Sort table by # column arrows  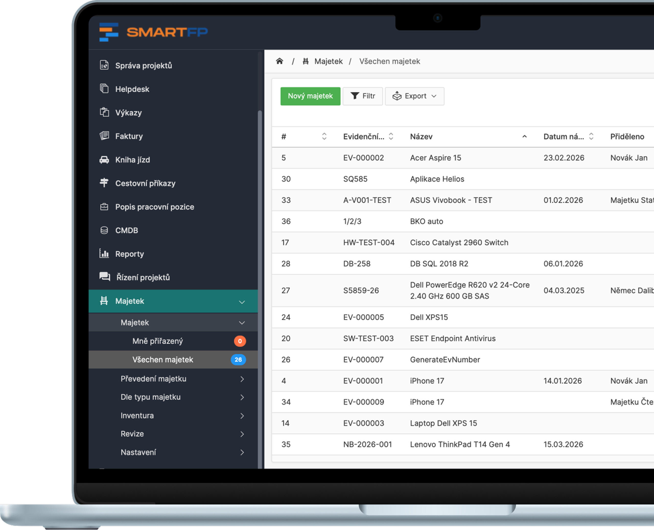(x=324, y=136)
